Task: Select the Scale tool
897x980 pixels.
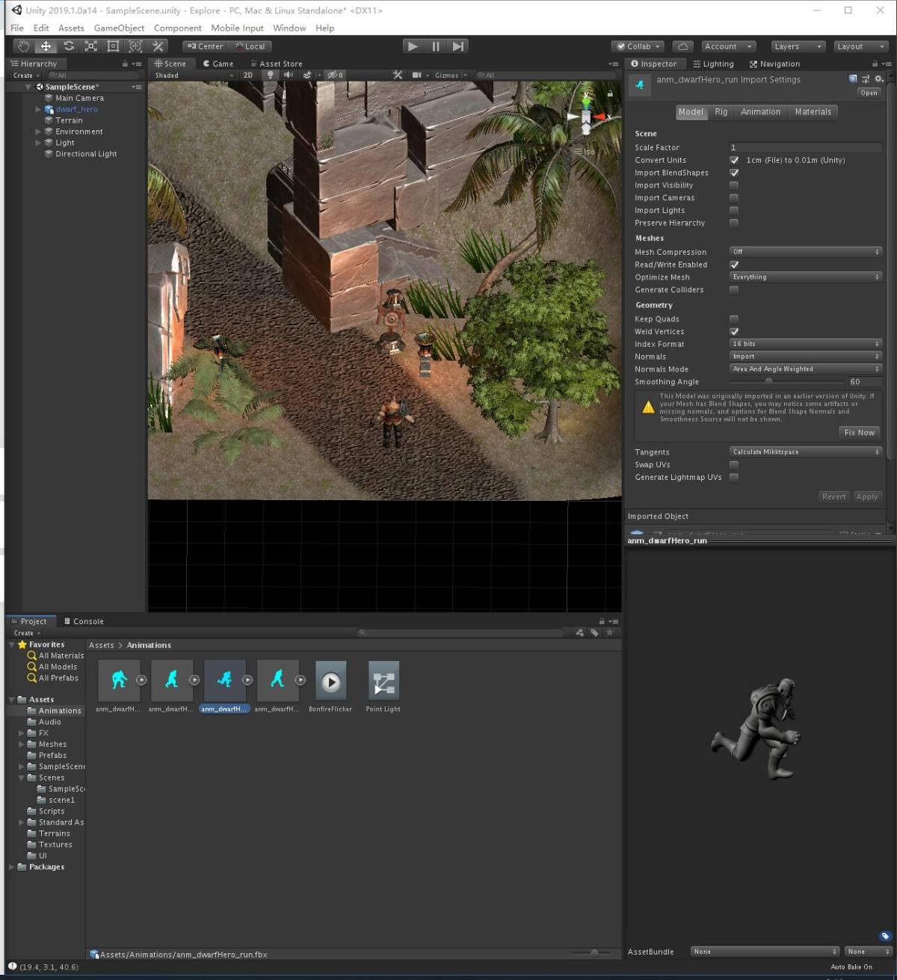Action: [91, 46]
